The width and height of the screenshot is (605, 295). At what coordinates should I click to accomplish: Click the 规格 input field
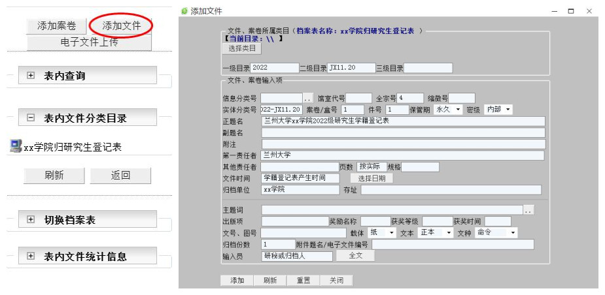click(421, 167)
